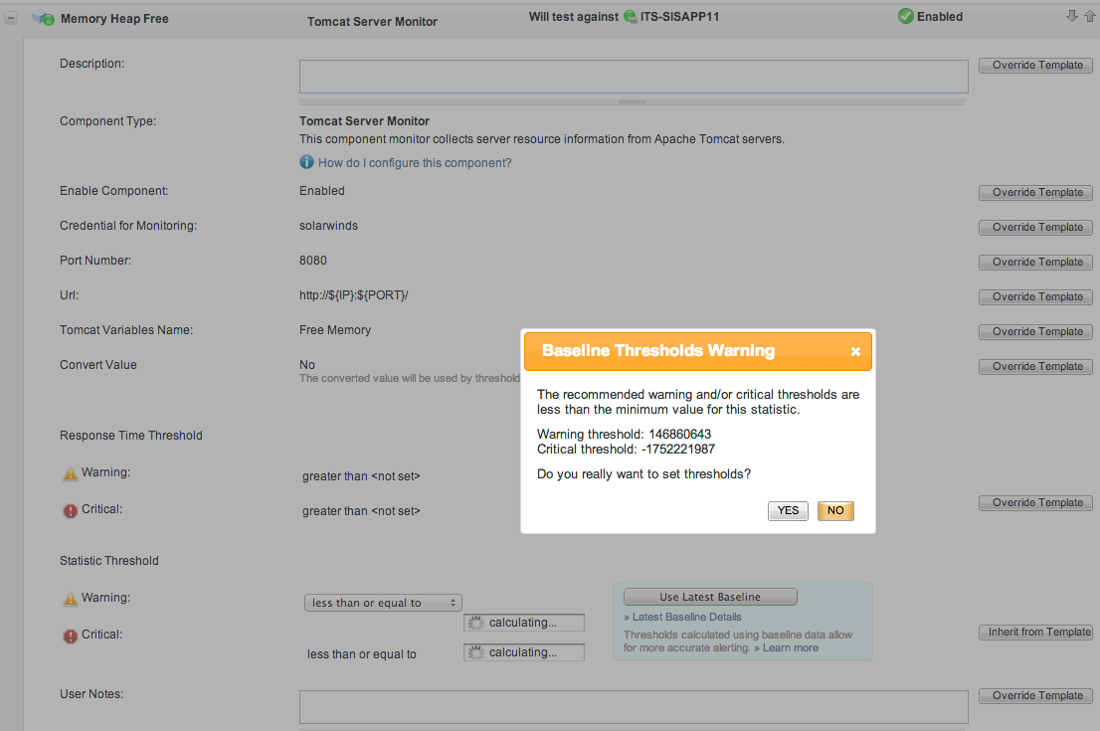Move the component down with the arrow icon
Screen dimensions: 1100x731
1072,16
